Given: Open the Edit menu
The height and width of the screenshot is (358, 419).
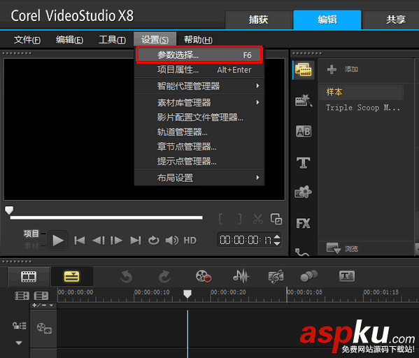Looking at the screenshot, I should click(x=69, y=40).
